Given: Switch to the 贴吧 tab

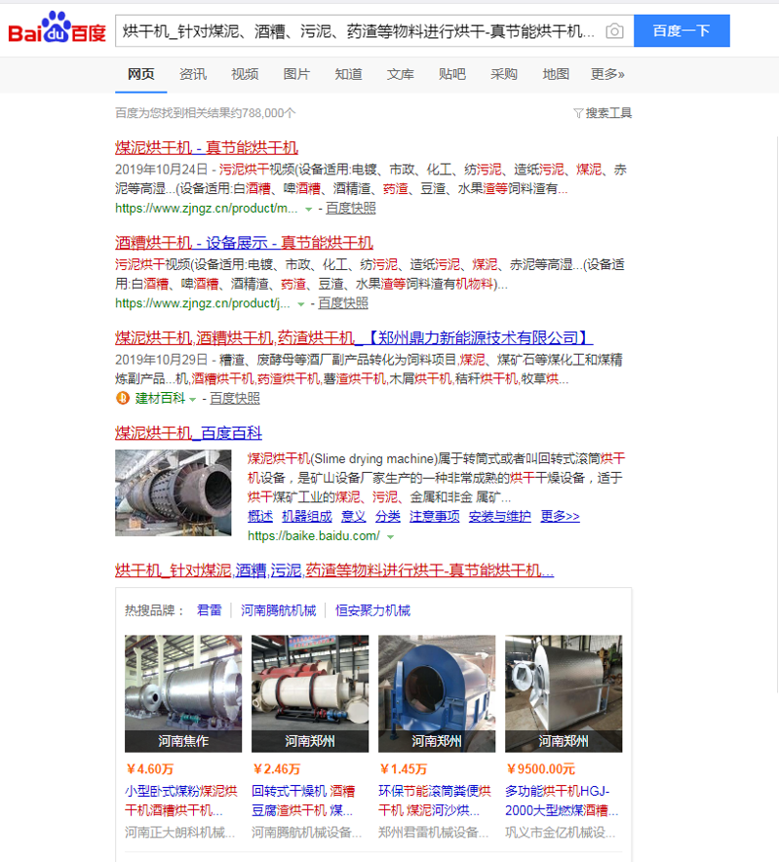Looking at the screenshot, I should [x=451, y=74].
